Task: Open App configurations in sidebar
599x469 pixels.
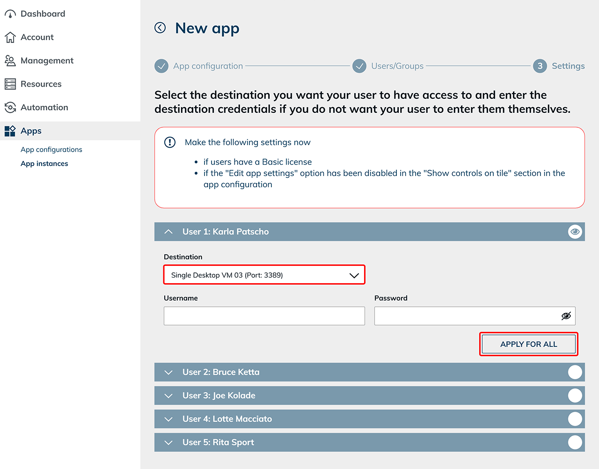Action: click(51, 149)
